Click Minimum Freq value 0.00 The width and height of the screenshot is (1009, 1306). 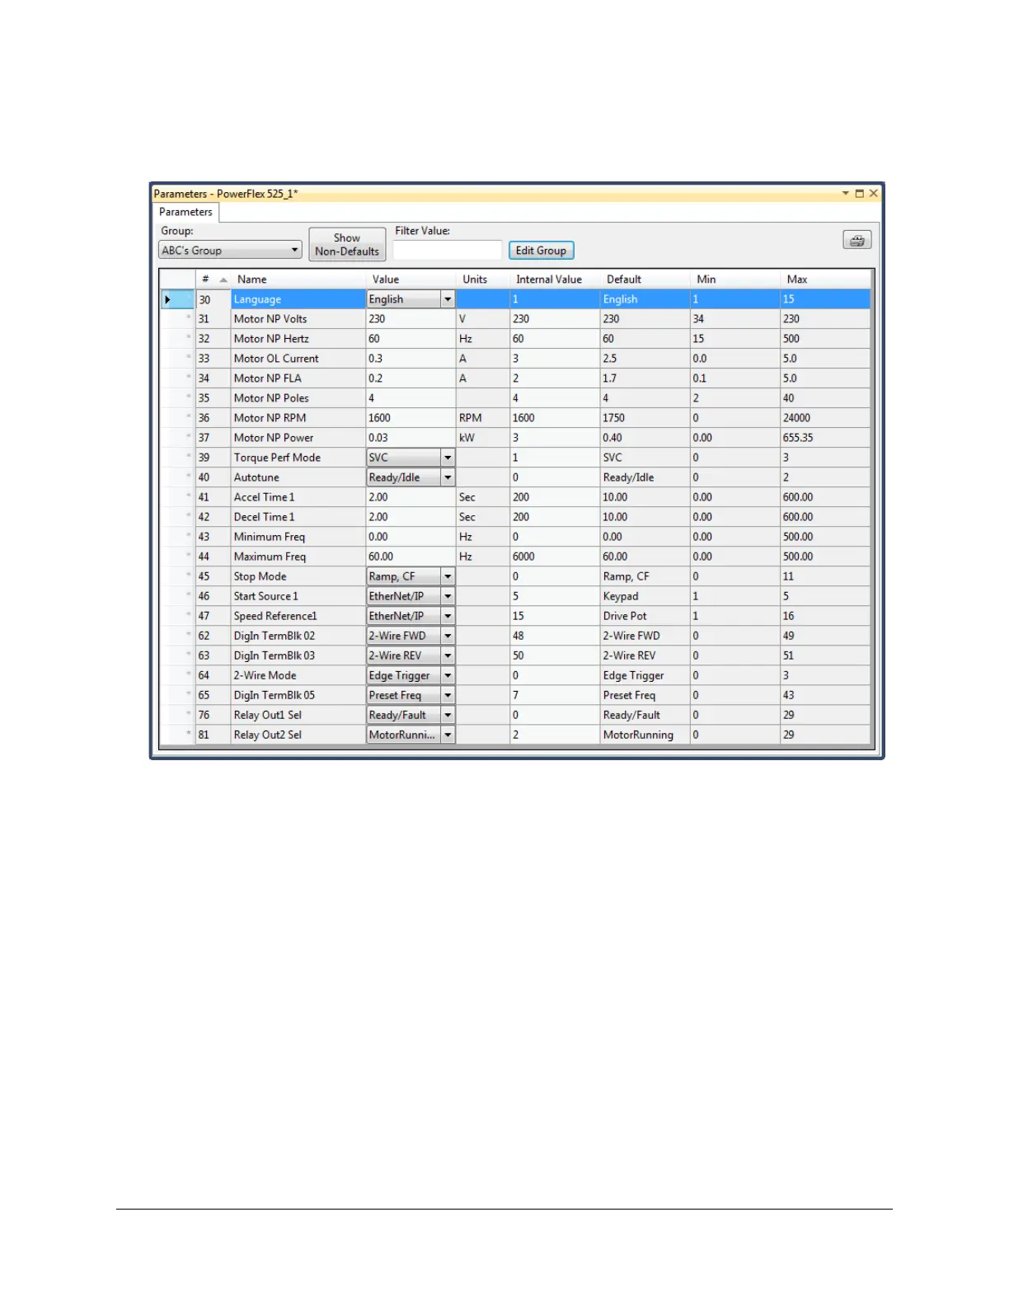(x=411, y=537)
